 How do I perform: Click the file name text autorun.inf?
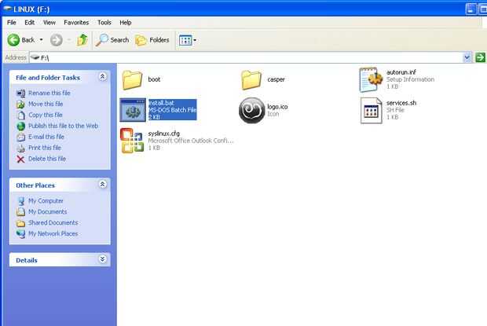tap(401, 72)
